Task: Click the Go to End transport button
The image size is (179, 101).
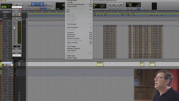Action: click(x=121, y=8)
